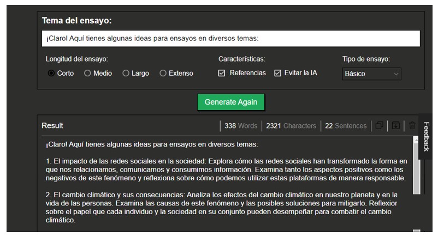The height and width of the screenshot is (237, 438).
Task: Download the result with the save icon
Action: [x=395, y=126]
